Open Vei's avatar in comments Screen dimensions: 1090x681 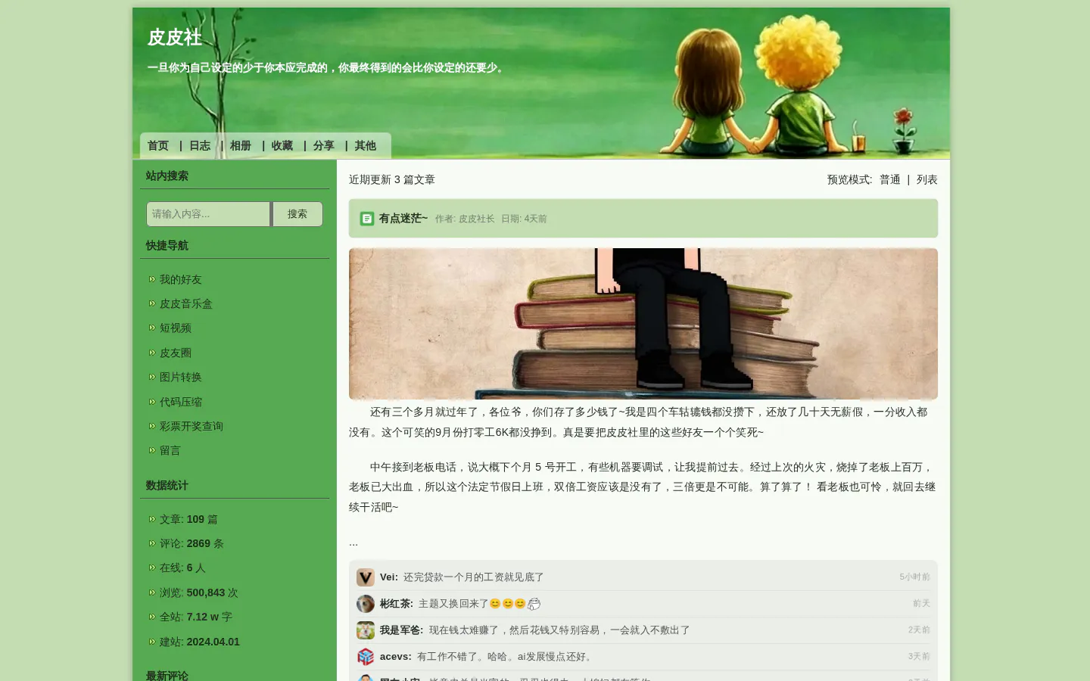click(x=366, y=577)
